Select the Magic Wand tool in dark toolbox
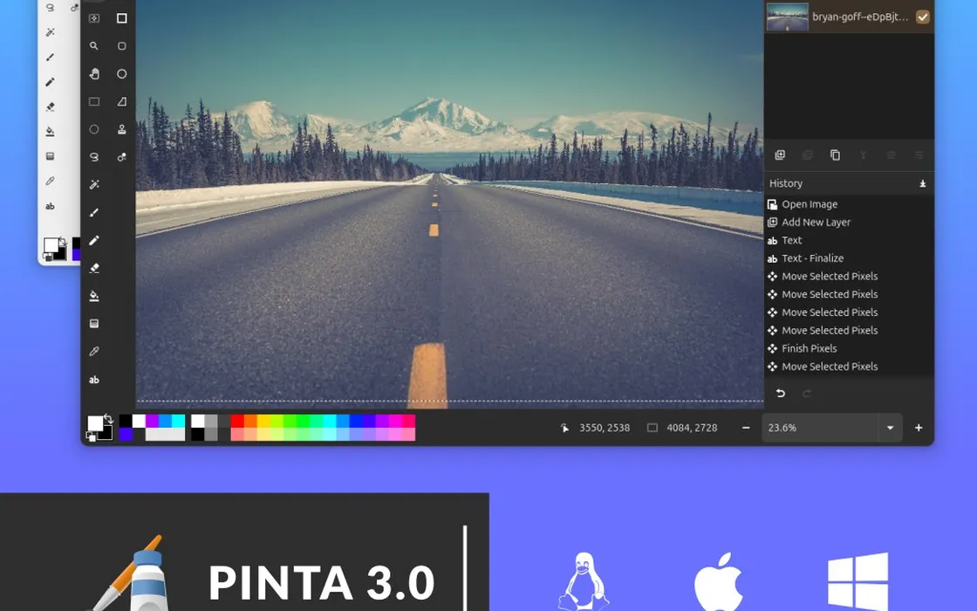This screenshot has height=611, width=977. point(94,184)
